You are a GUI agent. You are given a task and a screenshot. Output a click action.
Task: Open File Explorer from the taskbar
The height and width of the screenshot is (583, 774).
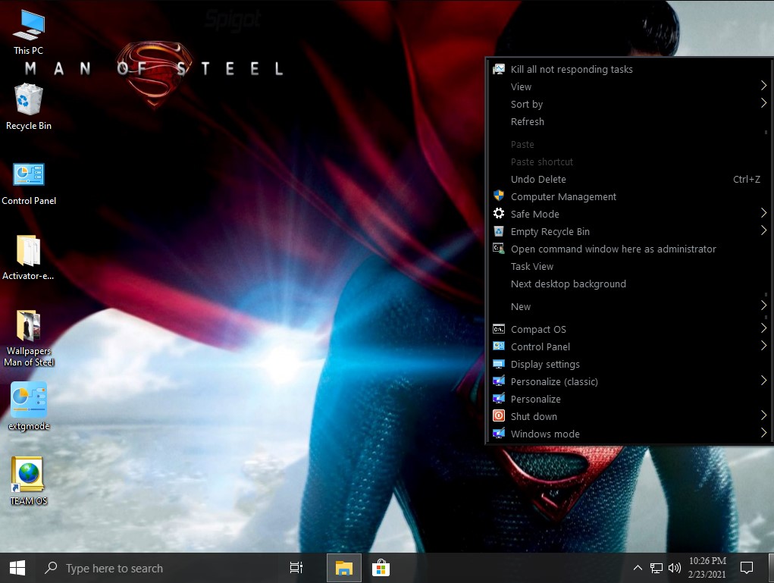pos(344,568)
